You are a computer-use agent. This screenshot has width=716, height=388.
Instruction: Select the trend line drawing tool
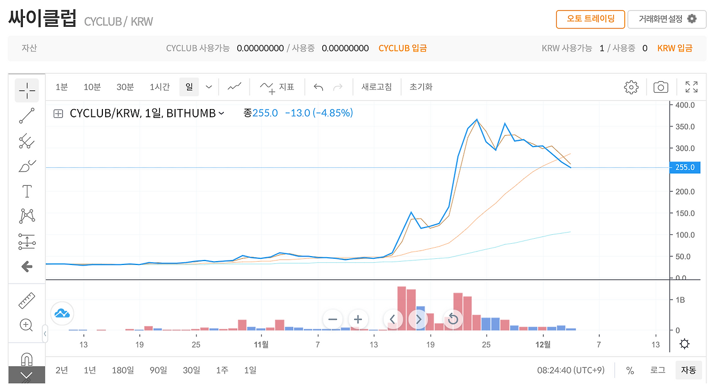26,116
